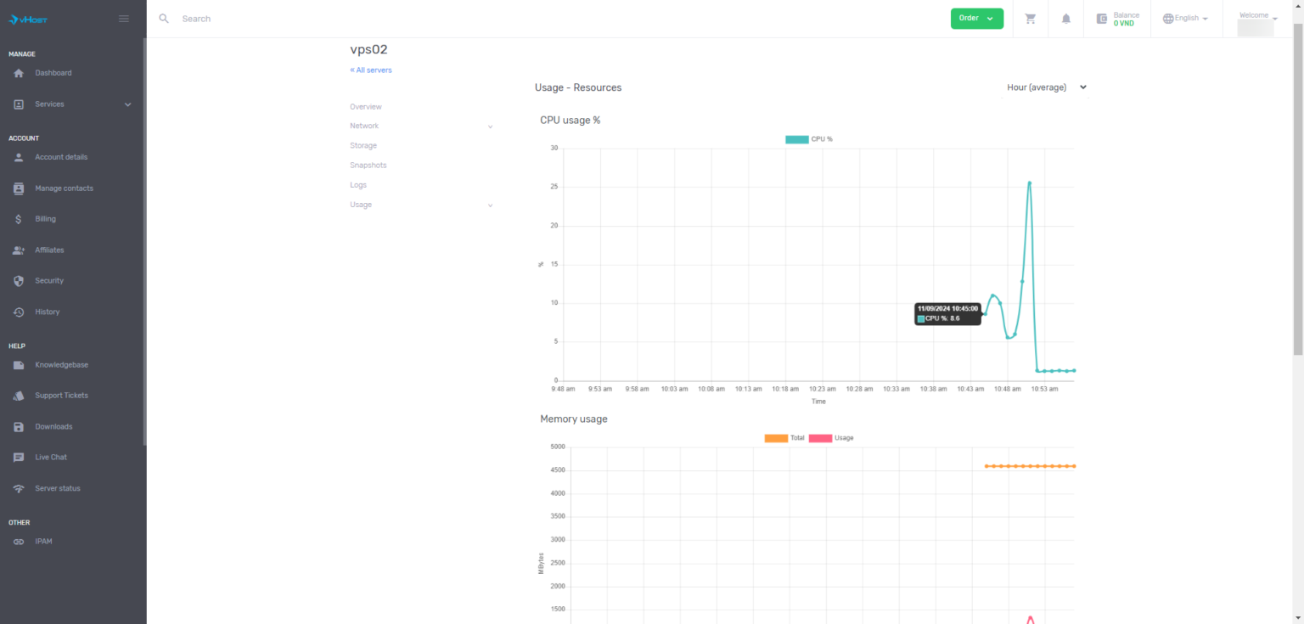This screenshot has width=1304, height=624.
Task: Click the CPU peak data point
Action: tap(1030, 183)
